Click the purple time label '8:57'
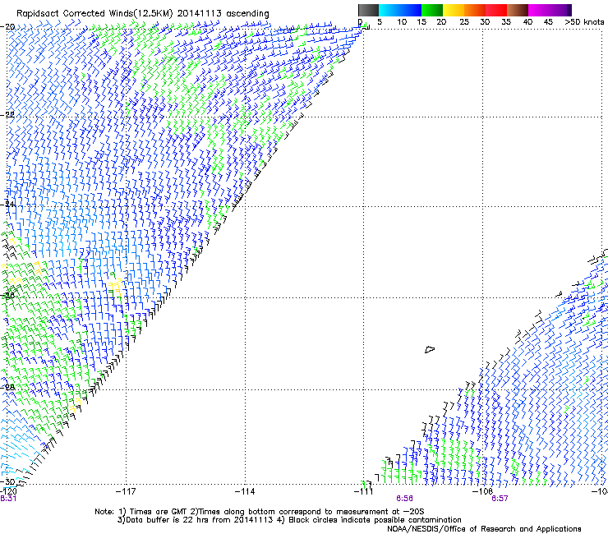 [500, 499]
